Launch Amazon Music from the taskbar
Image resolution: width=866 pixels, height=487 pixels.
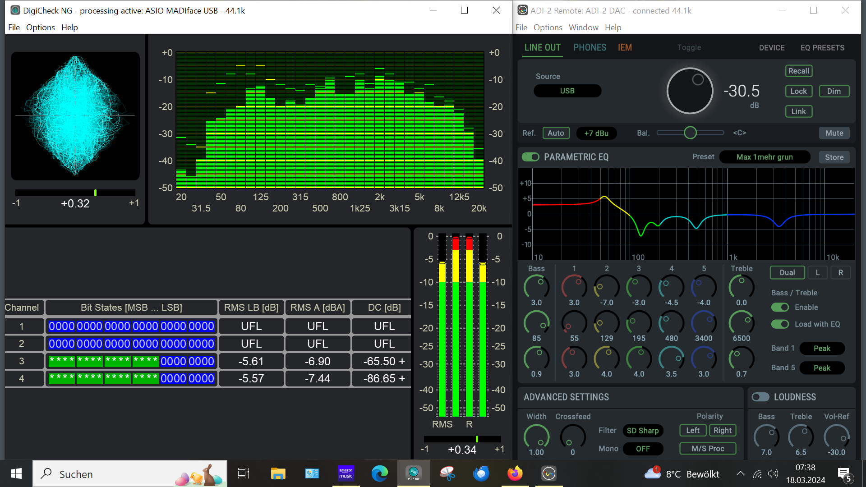click(346, 473)
